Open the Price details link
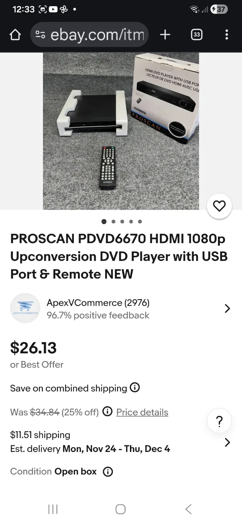Screen dimensions: 242x524 [142, 412]
